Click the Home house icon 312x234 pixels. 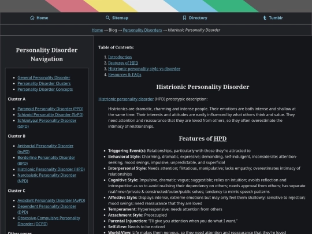(32, 18)
